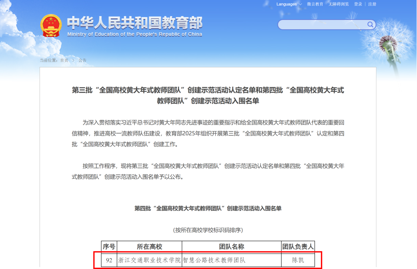This screenshot has height=269, width=417.
Task: Open the 微言教育 link
Action: (x=315, y=4)
